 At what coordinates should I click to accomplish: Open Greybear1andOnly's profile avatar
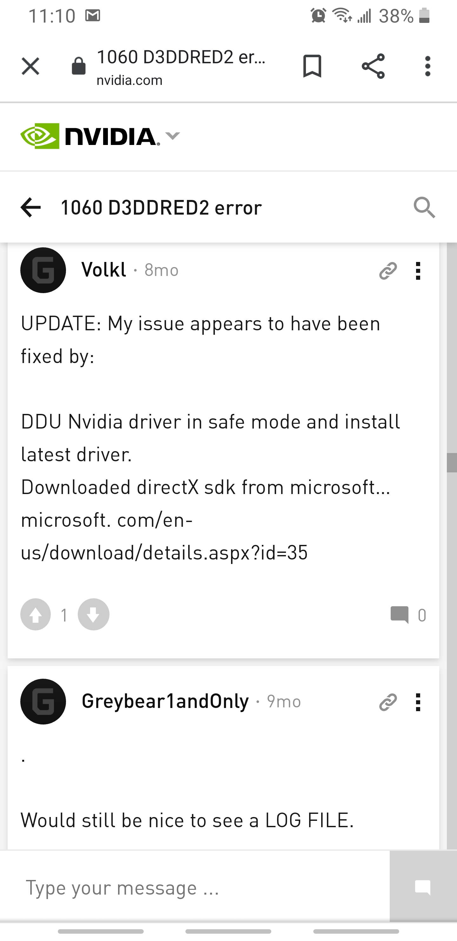coord(43,701)
